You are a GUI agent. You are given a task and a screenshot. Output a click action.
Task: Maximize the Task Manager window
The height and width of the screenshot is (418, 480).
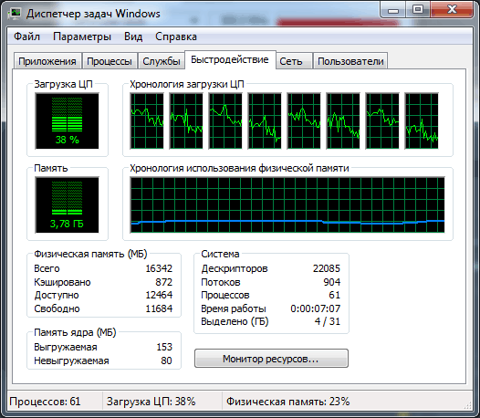coord(418,10)
